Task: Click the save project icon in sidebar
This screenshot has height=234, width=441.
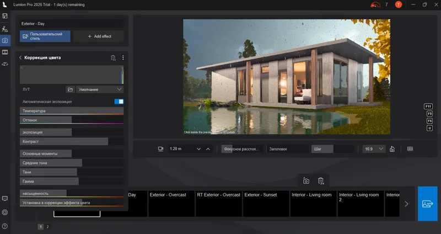Action: click(x=5, y=16)
